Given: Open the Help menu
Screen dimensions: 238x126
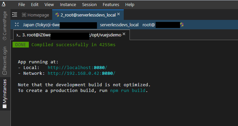Looking at the screenshot, I should tap(130, 5).
